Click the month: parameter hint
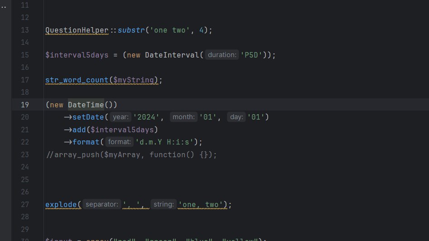Image resolution: width=429 pixels, height=241 pixels. click(x=183, y=117)
